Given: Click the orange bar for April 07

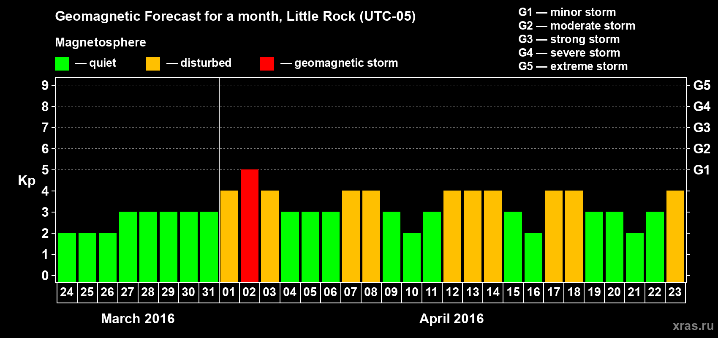Looking at the screenshot, I should pyautogui.click(x=351, y=237).
